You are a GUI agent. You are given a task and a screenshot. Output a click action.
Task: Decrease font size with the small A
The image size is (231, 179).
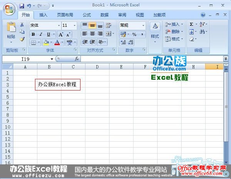(x=68, y=35)
